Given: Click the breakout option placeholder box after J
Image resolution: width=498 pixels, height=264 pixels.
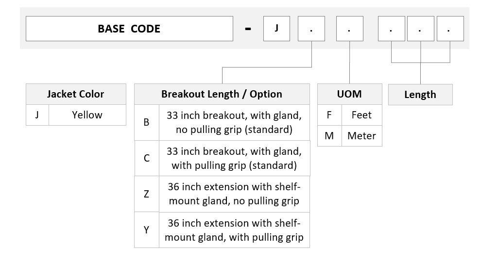Looking at the screenshot, I should click(x=311, y=29).
